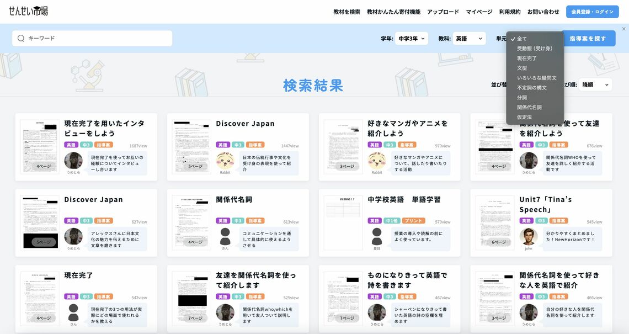Open Unit7「Tina's Speech」 card title

coord(546,204)
